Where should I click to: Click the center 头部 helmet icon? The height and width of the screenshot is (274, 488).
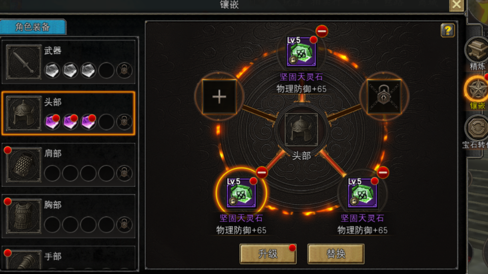tap(301, 130)
